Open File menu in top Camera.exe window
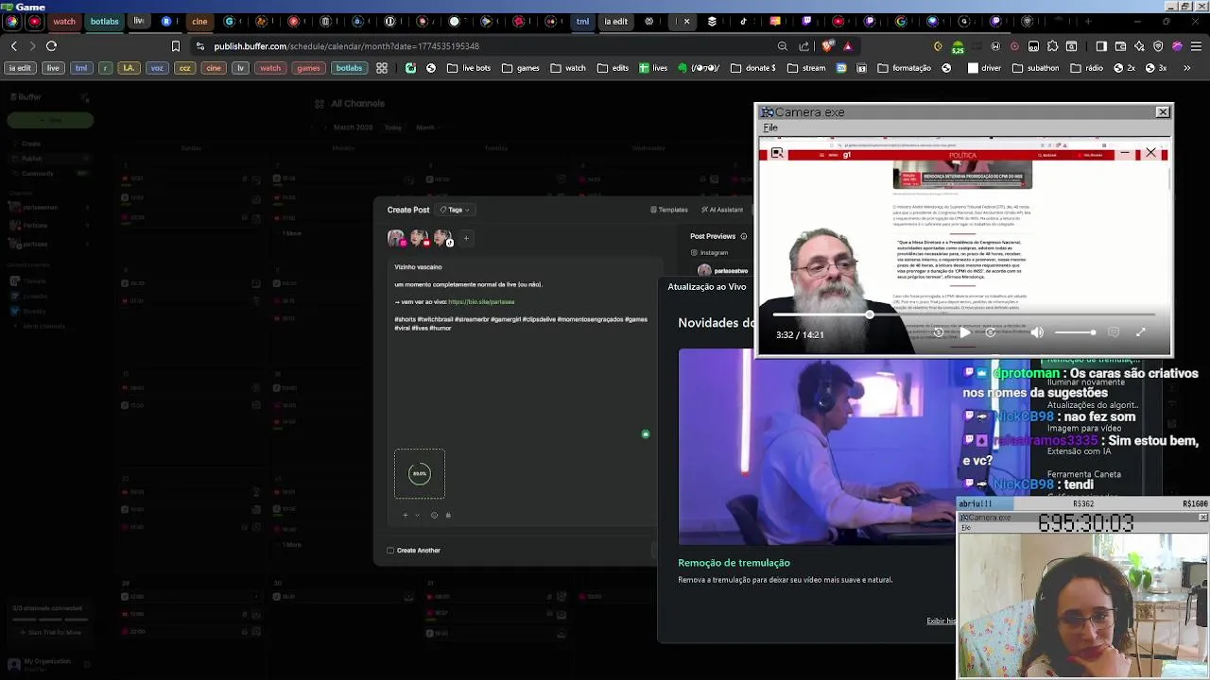 [x=770, y=127]
